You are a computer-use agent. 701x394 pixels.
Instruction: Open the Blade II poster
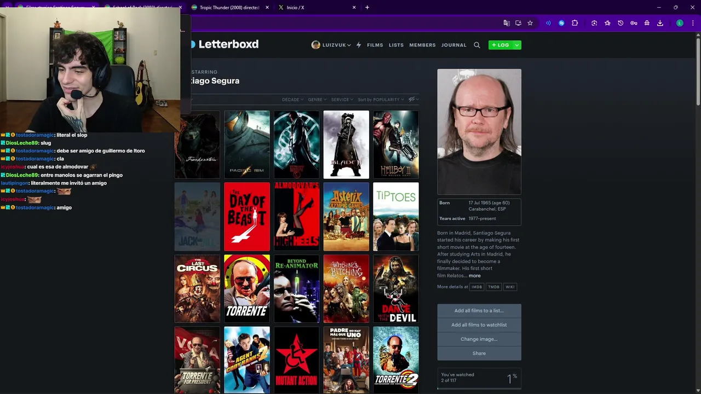(x=346, y=144)
